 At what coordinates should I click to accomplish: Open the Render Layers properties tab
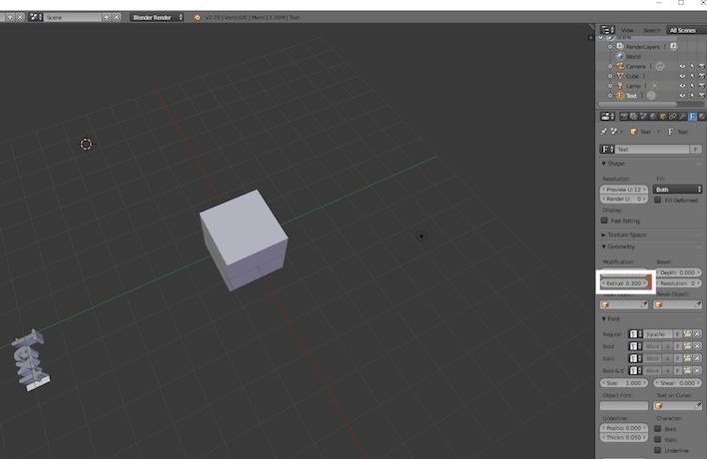pos(633,116)
